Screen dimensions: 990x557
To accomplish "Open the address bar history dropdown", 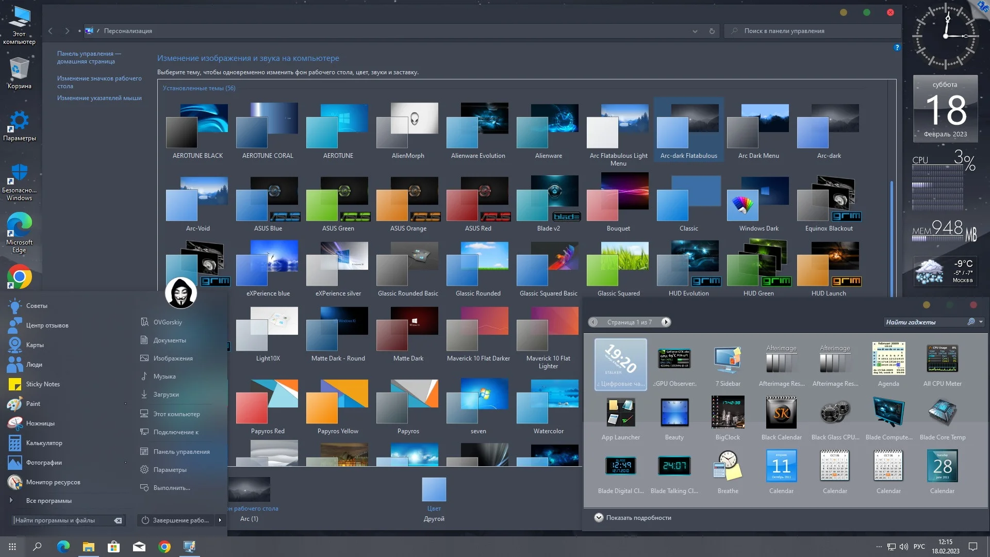I will 695,31.
